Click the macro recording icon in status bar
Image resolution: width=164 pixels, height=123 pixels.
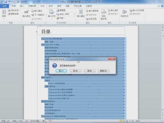click(x=50, y=121)
